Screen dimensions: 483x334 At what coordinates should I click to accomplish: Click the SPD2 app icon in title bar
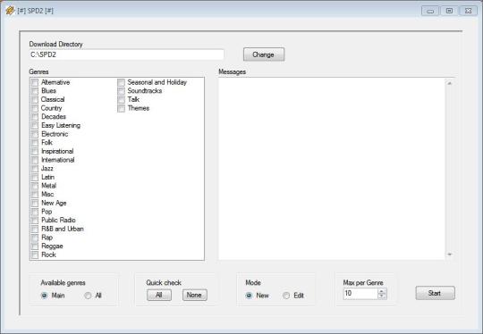10,11
